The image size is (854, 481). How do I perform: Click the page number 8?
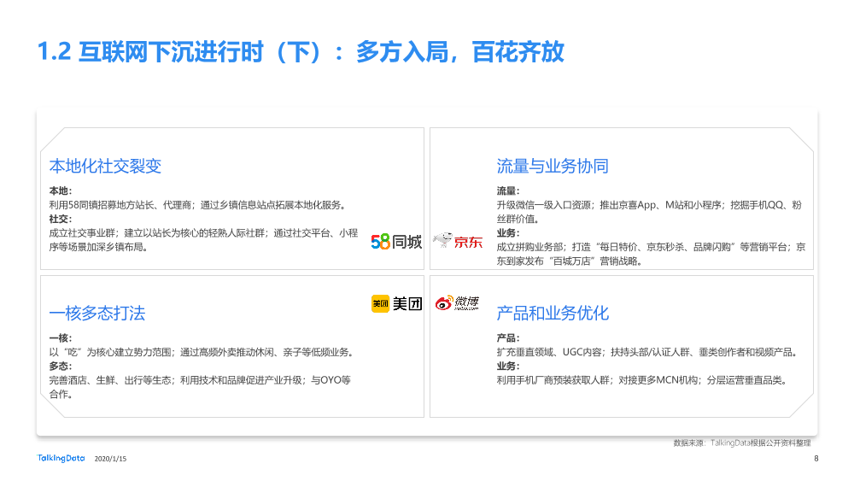[x=816, y=459]
